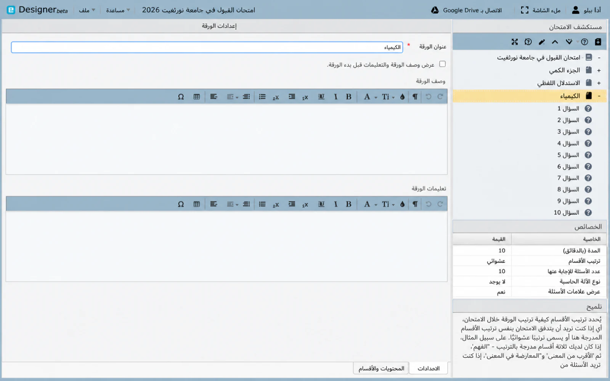
Task: Click Underline in the تعليمات الورقة editor toolbar
Action: tap(321, 204)
